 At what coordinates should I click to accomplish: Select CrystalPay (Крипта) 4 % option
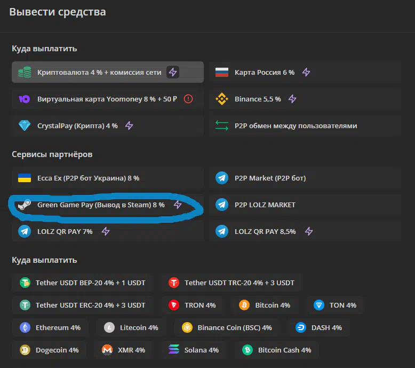(x=108, y=126)
